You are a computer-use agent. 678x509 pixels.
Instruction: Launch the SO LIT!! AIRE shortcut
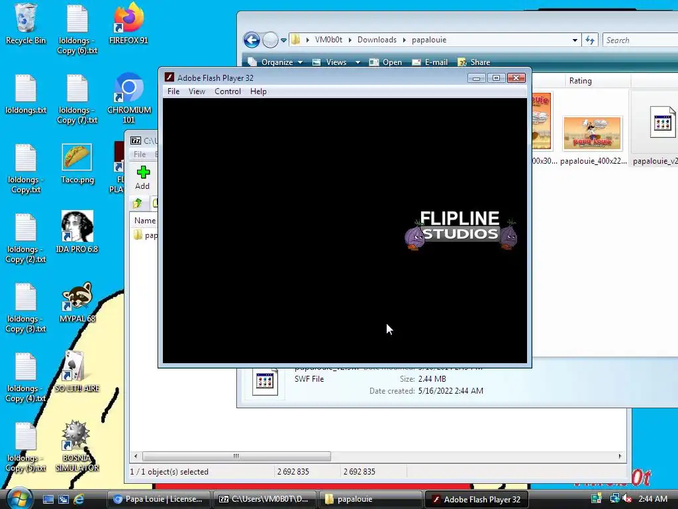[x=77, y=371]
